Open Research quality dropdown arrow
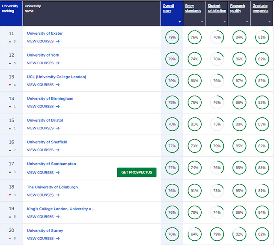274x245 pixels. point(247,22)
